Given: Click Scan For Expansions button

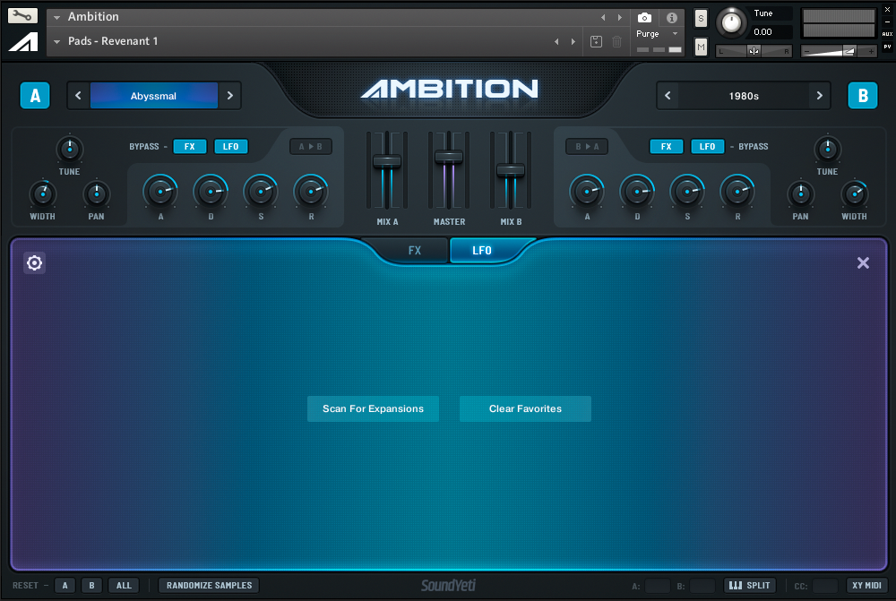Looking at the screenshot, I should point(373,408).
